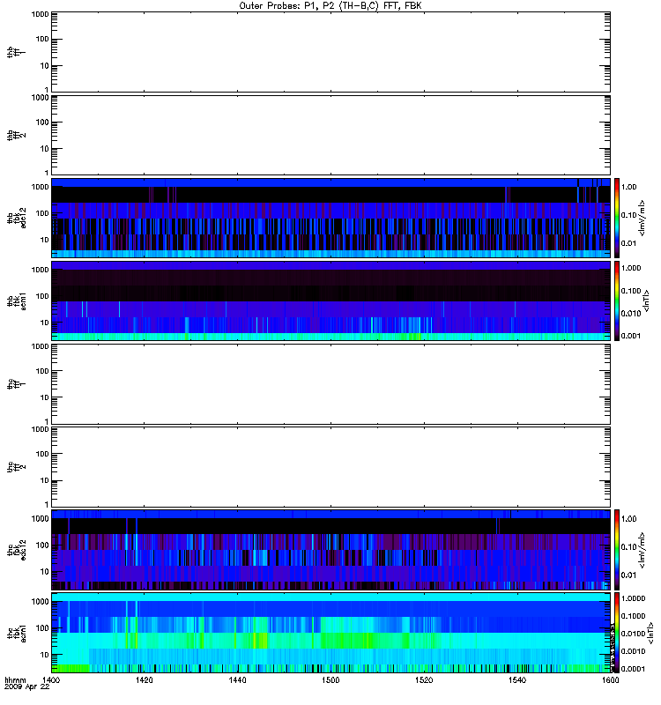Click the thc scm1 nT color bar
The image size is (661, 705).
click(x=617, y=633)
